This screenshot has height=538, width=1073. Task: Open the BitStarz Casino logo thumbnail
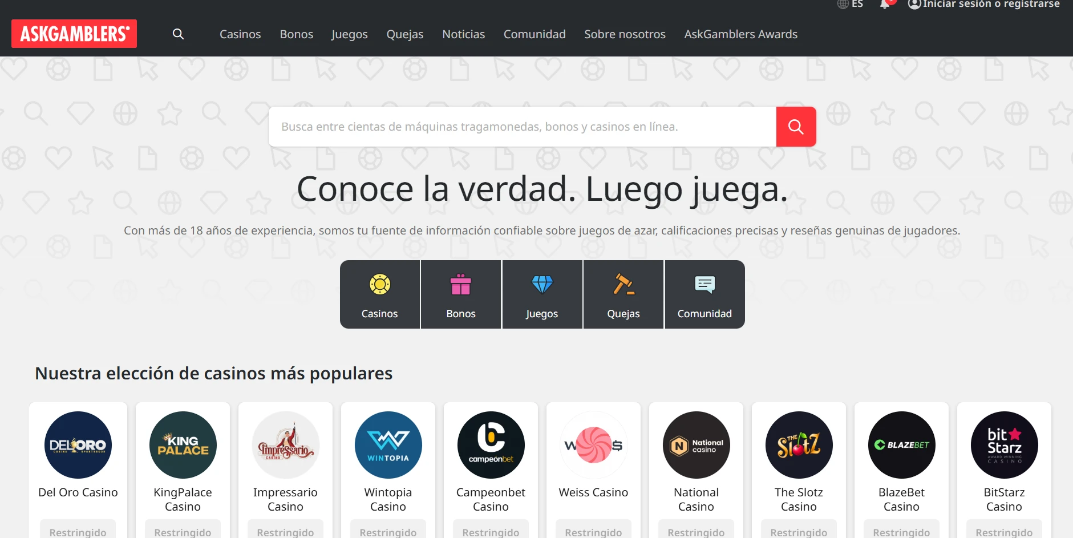1004,445
